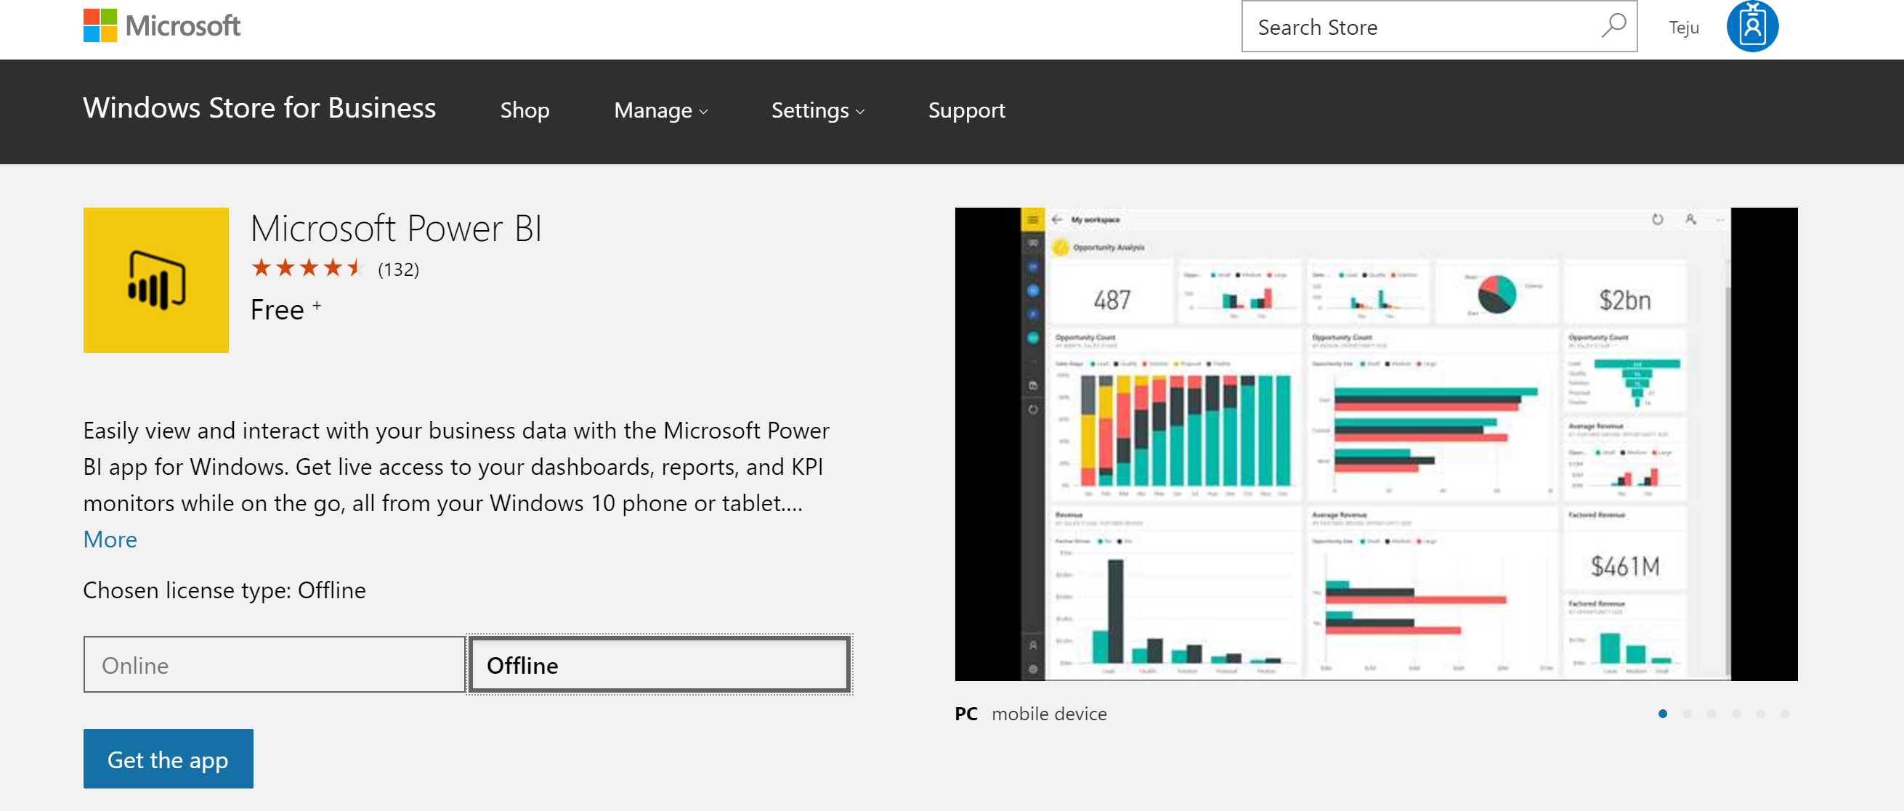Switch to the PC screenshots tab

click(x=966, y=714)
